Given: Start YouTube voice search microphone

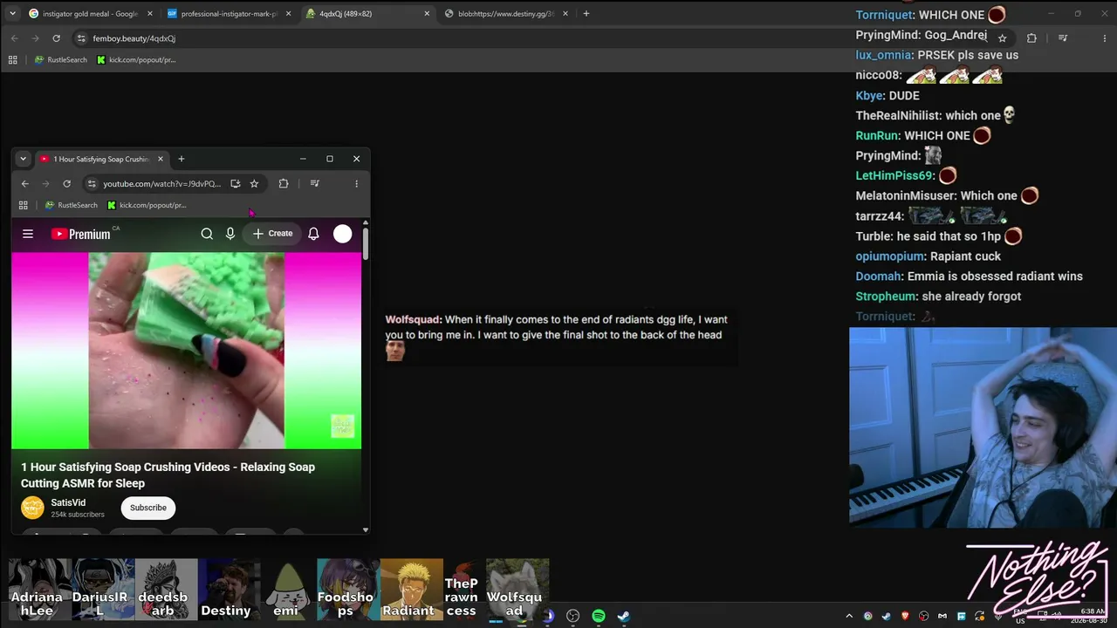Looking at the screenshot, I should 230,234.
